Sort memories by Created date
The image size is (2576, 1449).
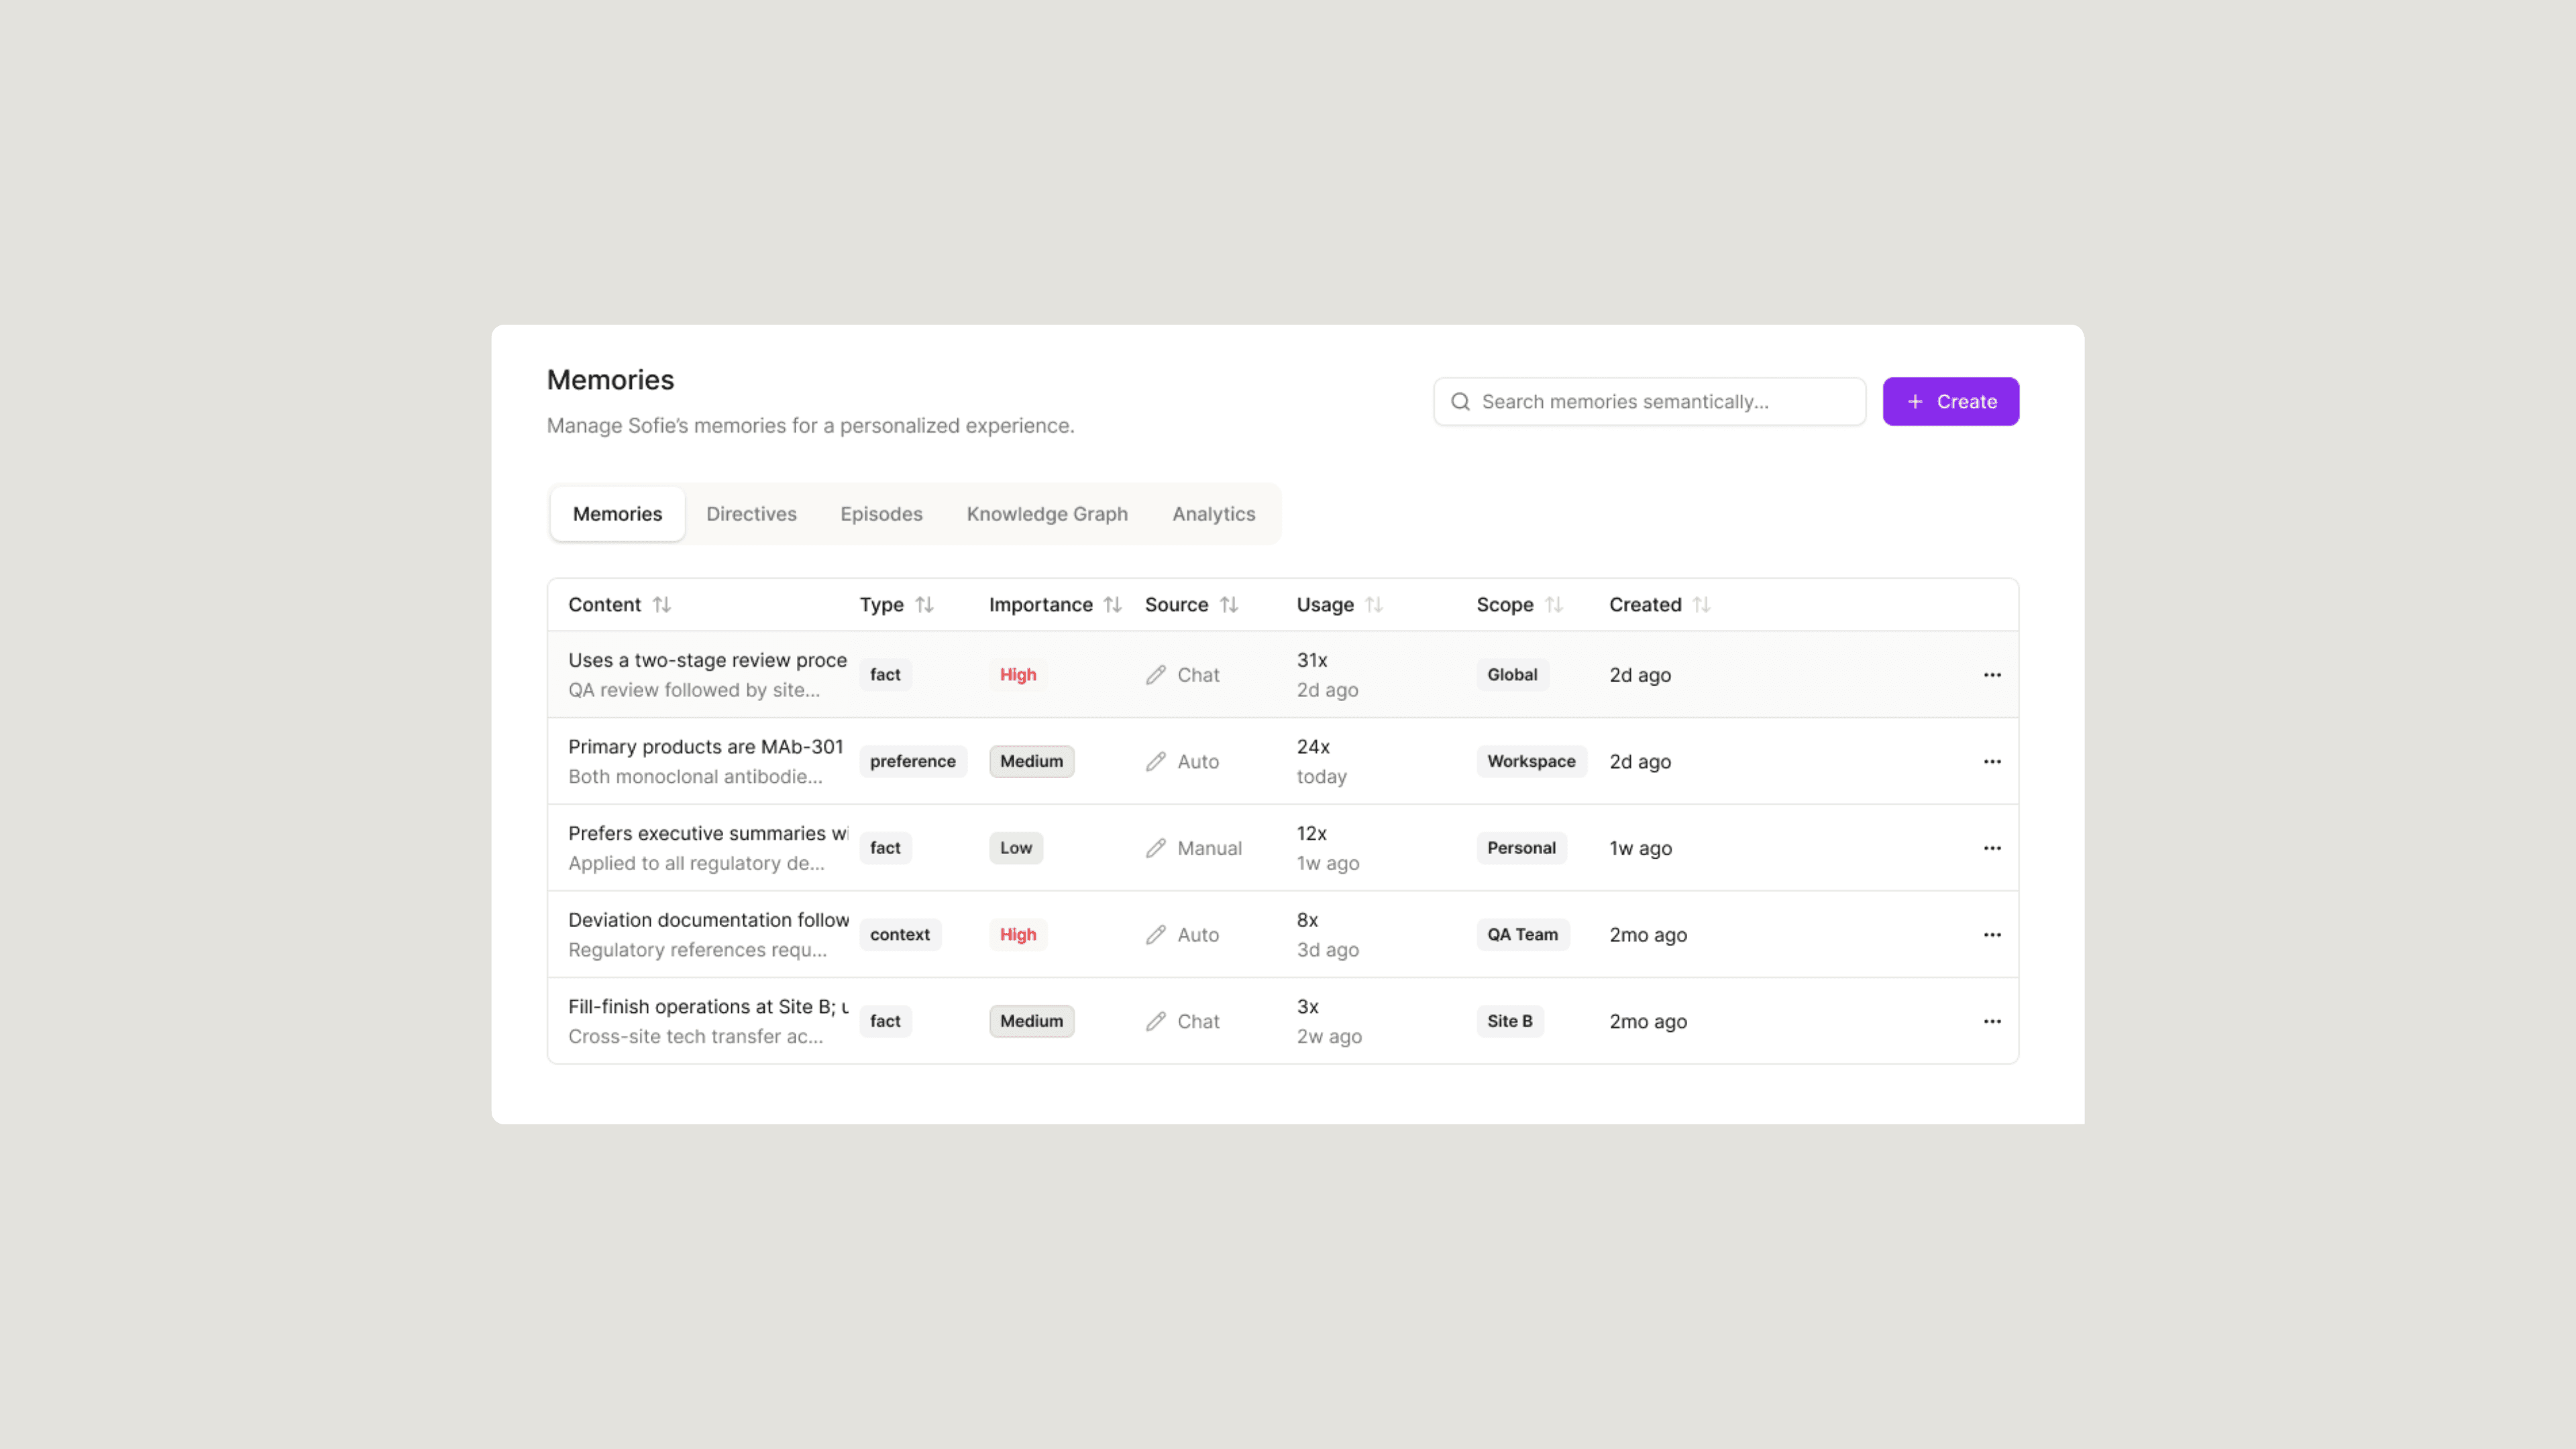click(x=1701, y=605)
